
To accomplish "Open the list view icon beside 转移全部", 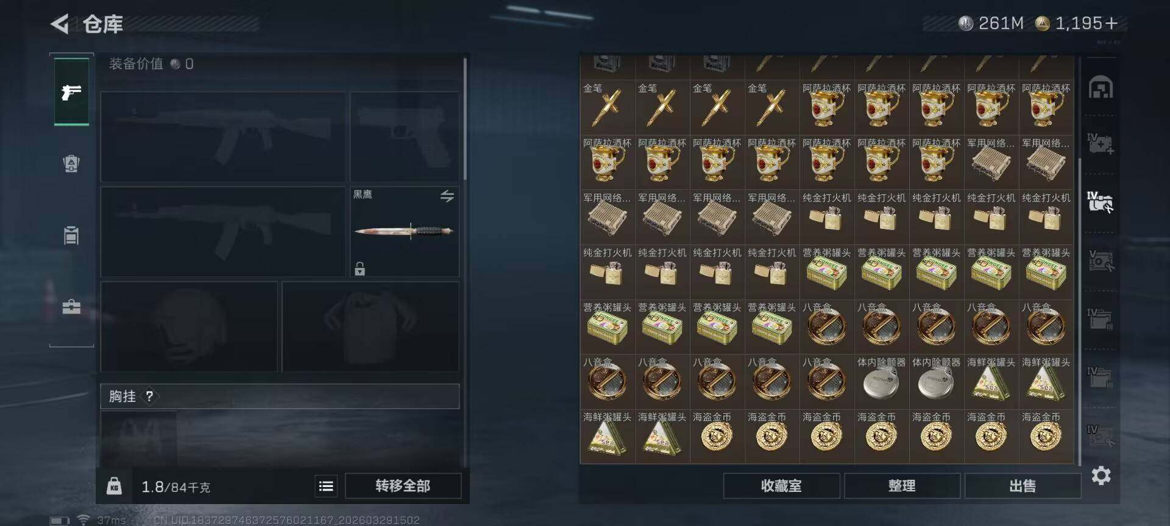I will click(x=326, y=486).
